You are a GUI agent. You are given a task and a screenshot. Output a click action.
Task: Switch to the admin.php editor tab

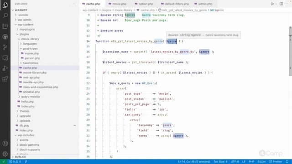coord(205,4)
